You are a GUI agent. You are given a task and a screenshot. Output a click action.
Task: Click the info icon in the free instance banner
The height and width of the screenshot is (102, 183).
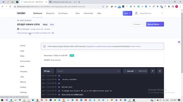(44, 46)
